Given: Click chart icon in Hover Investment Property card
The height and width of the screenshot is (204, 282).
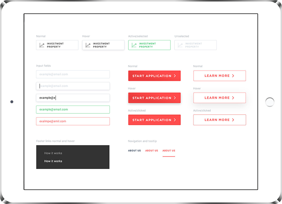Looking at the screenshot, I should coord(88,45).
